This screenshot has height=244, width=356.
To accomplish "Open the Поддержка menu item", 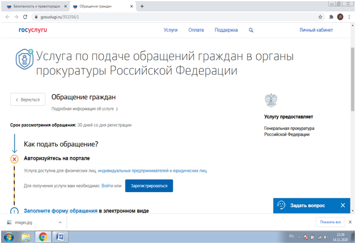I will coord(226,30).
